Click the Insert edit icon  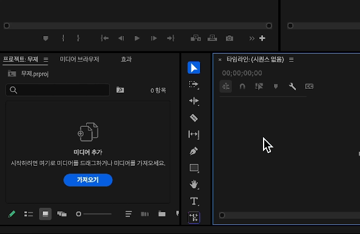196,38
